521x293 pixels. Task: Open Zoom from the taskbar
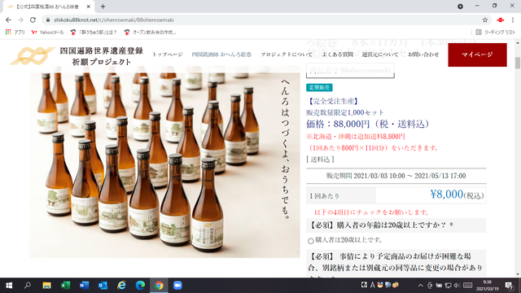pos(177,286)
